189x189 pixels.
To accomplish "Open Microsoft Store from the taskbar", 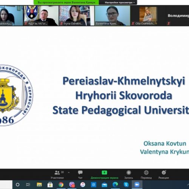I will point(50,185).
